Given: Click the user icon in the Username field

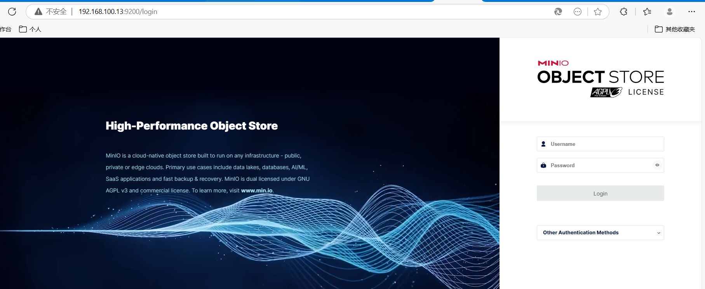Looking at the screenshot, I should (x=543, y=144).
